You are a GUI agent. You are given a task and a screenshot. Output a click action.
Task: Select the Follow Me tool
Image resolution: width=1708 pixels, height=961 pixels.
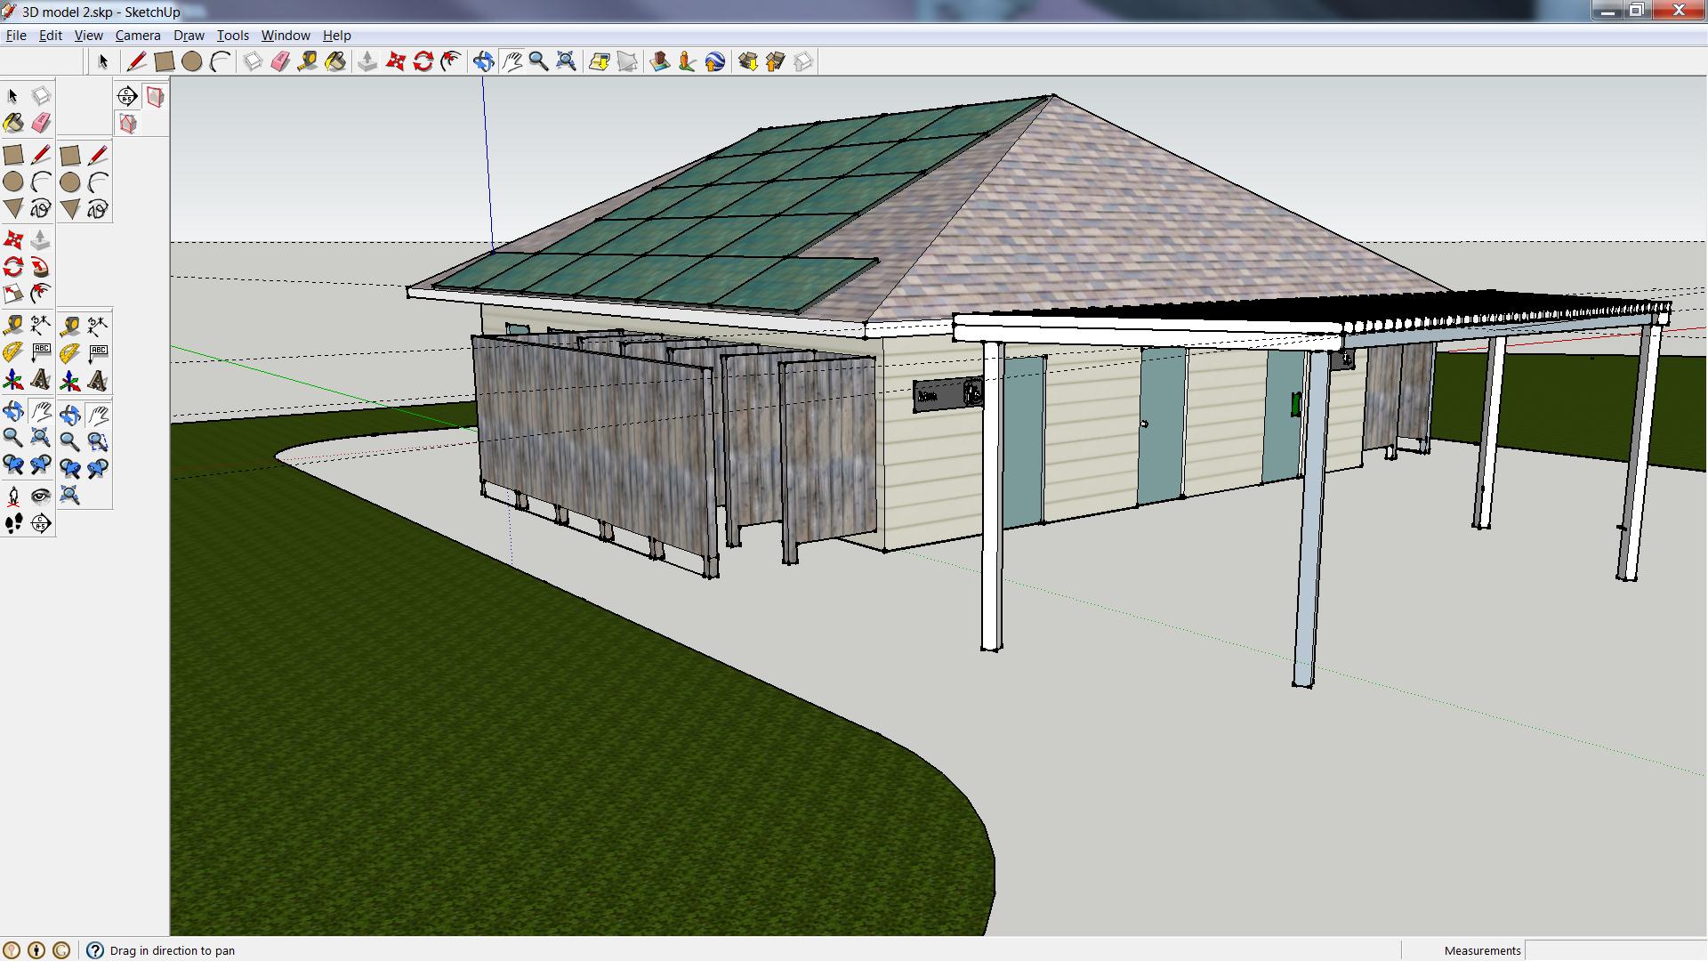[40, 268]
